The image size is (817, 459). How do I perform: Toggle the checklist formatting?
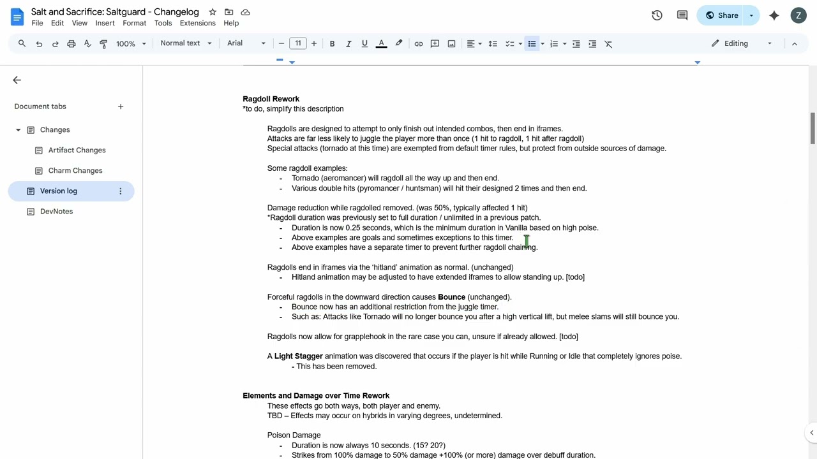[510, 43]
